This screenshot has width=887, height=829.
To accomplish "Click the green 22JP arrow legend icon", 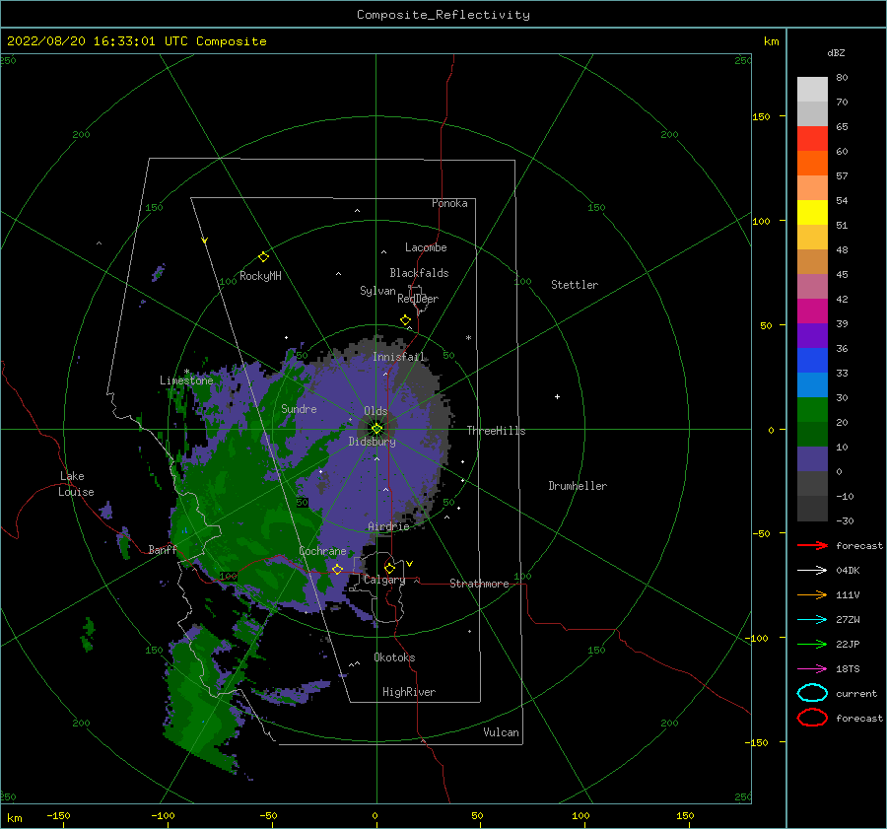I will pyautogui.click(x=812, y=644).
